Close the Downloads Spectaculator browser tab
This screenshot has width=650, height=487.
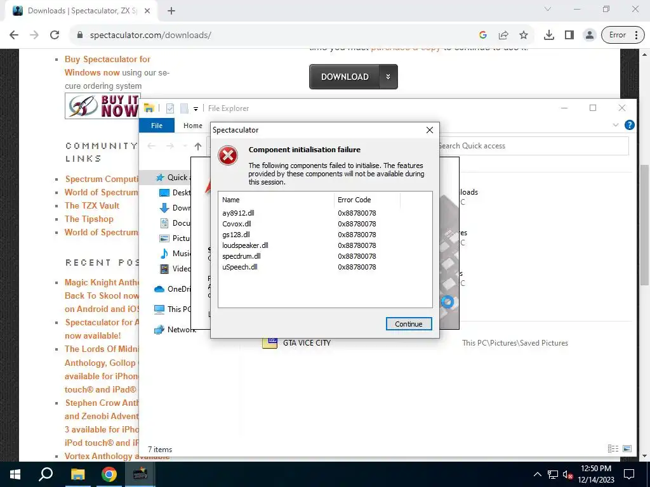pyautogui.click(x=147, y=11)
